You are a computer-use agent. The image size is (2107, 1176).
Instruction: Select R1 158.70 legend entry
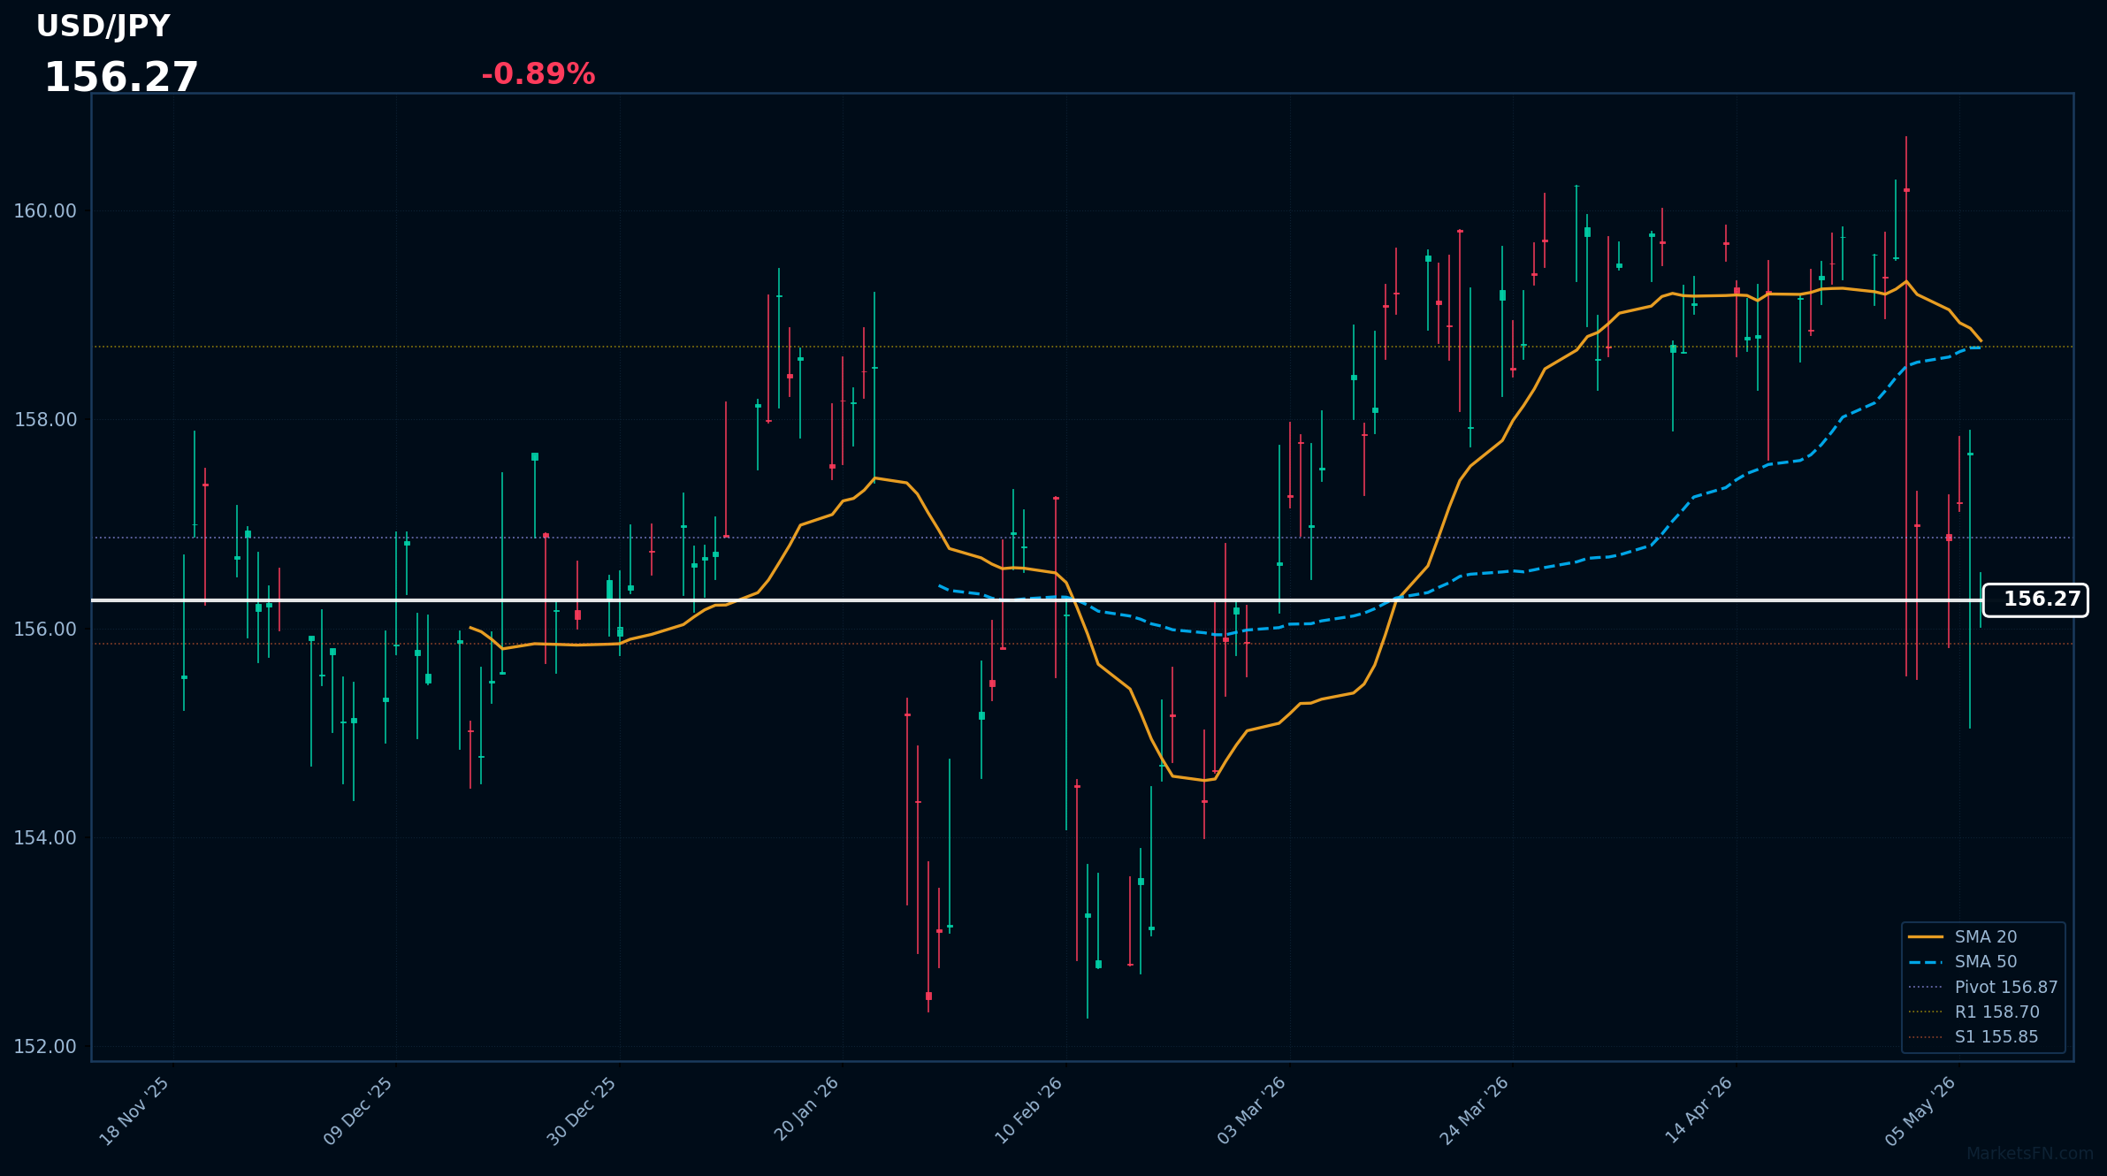coord(1973,1012)
